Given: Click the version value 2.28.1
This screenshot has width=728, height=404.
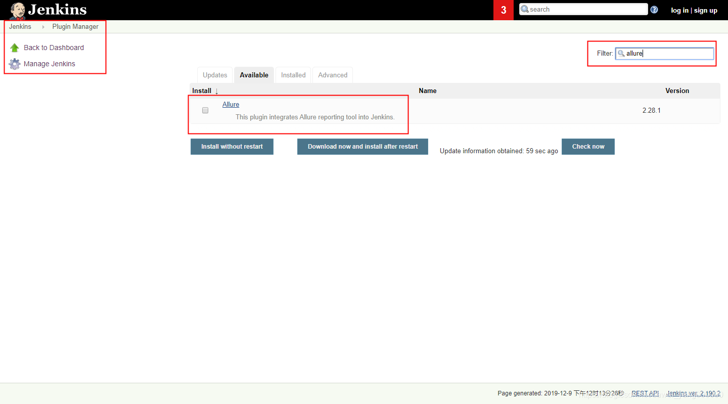Looking at the screenshot, I should pos(652,110).
